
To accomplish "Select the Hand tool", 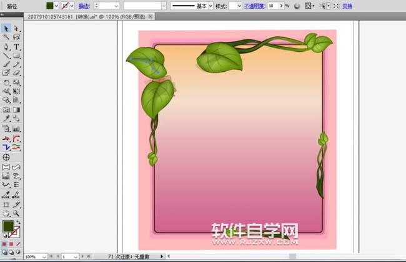I will [6, 213].
